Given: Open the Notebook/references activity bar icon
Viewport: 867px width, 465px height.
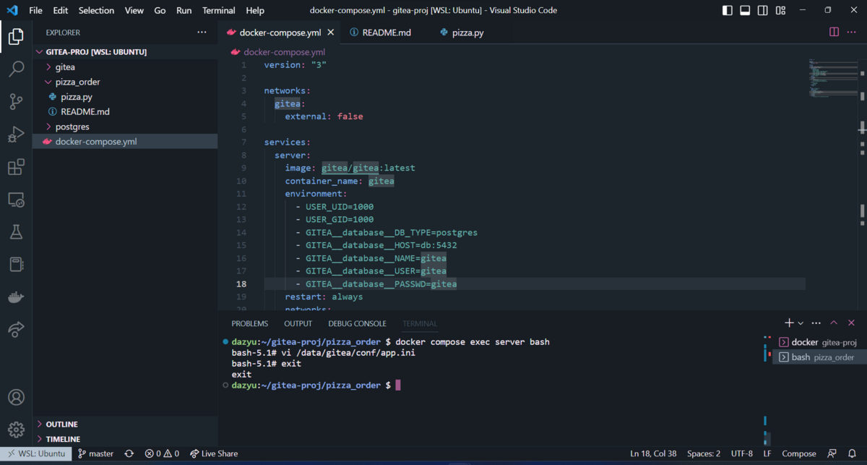Looking at the screenshot, I should [x=16, y=264].
